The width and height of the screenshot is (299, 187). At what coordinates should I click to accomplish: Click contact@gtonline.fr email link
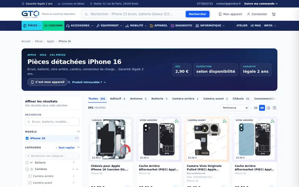click(x=229, y=4)
